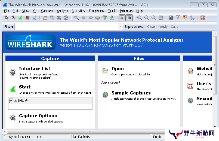
Task: Open Capture Options welcome link
Action: pos(38,116)
